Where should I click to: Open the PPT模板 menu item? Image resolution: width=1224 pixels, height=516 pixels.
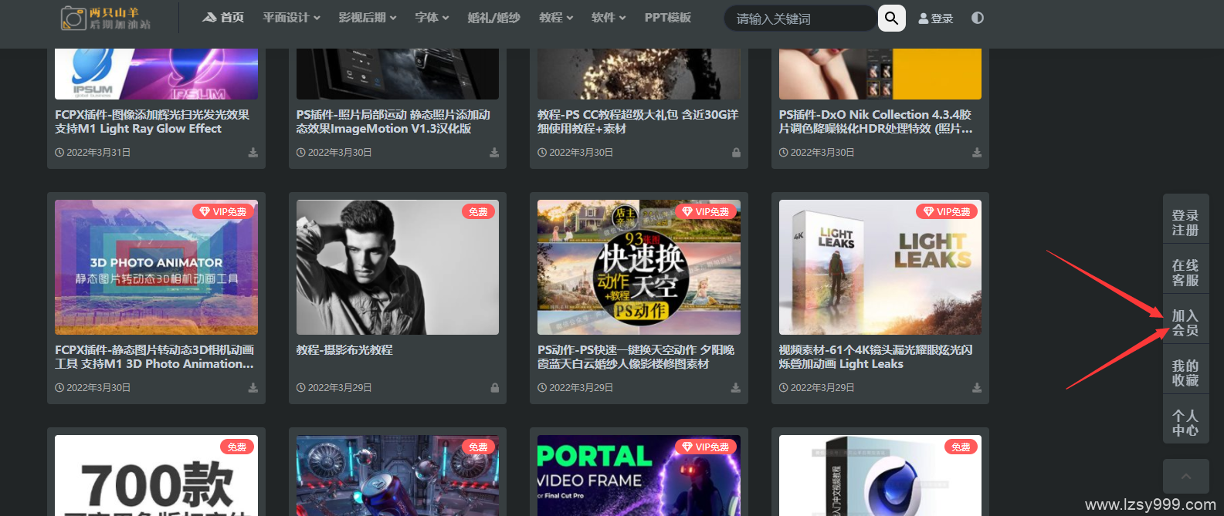pyautogui.click(x=668, y=18)
